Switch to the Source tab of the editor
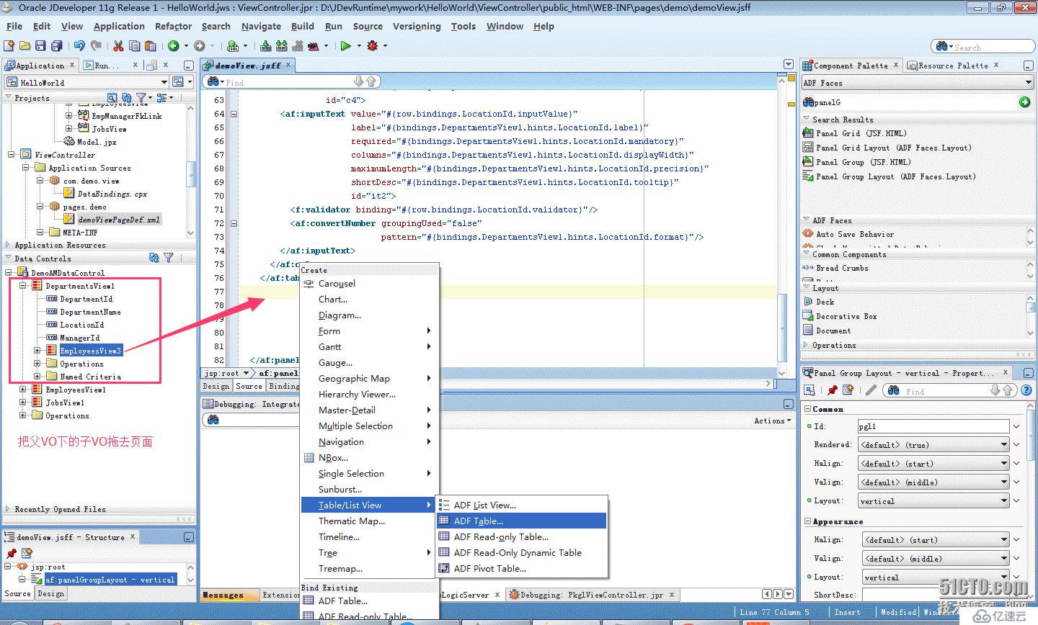Viewport: 1038px width, 625px height. point(249,386)
